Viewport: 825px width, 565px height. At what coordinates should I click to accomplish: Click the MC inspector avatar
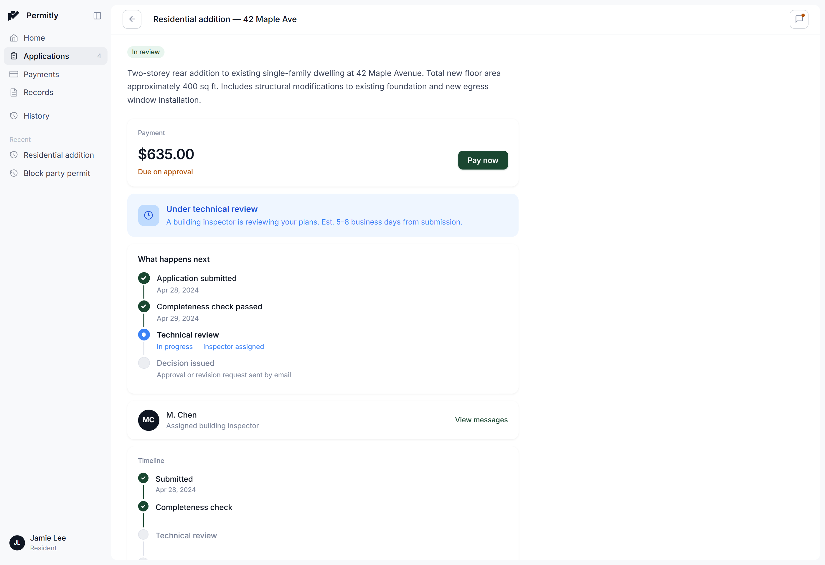(148, 420)
